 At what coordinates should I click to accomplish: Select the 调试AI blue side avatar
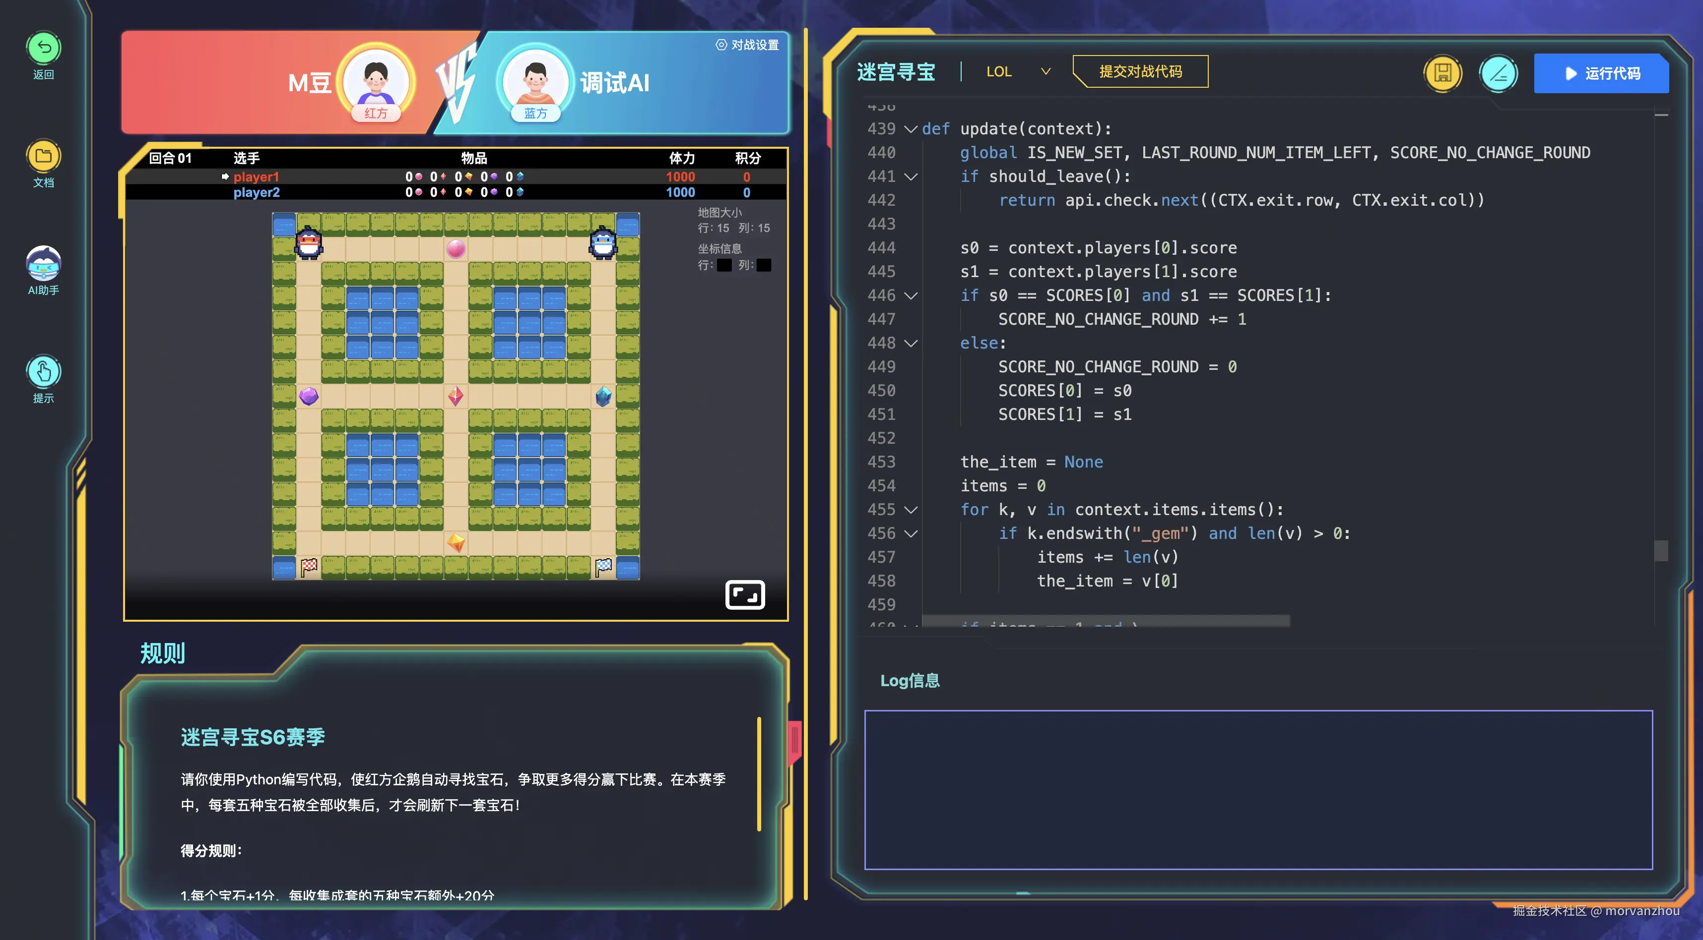535,81
